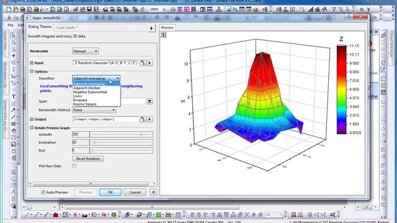The height and width of the screenshot is (223, 397).
Task: Click the Roll slider
Action: point(122,151)
